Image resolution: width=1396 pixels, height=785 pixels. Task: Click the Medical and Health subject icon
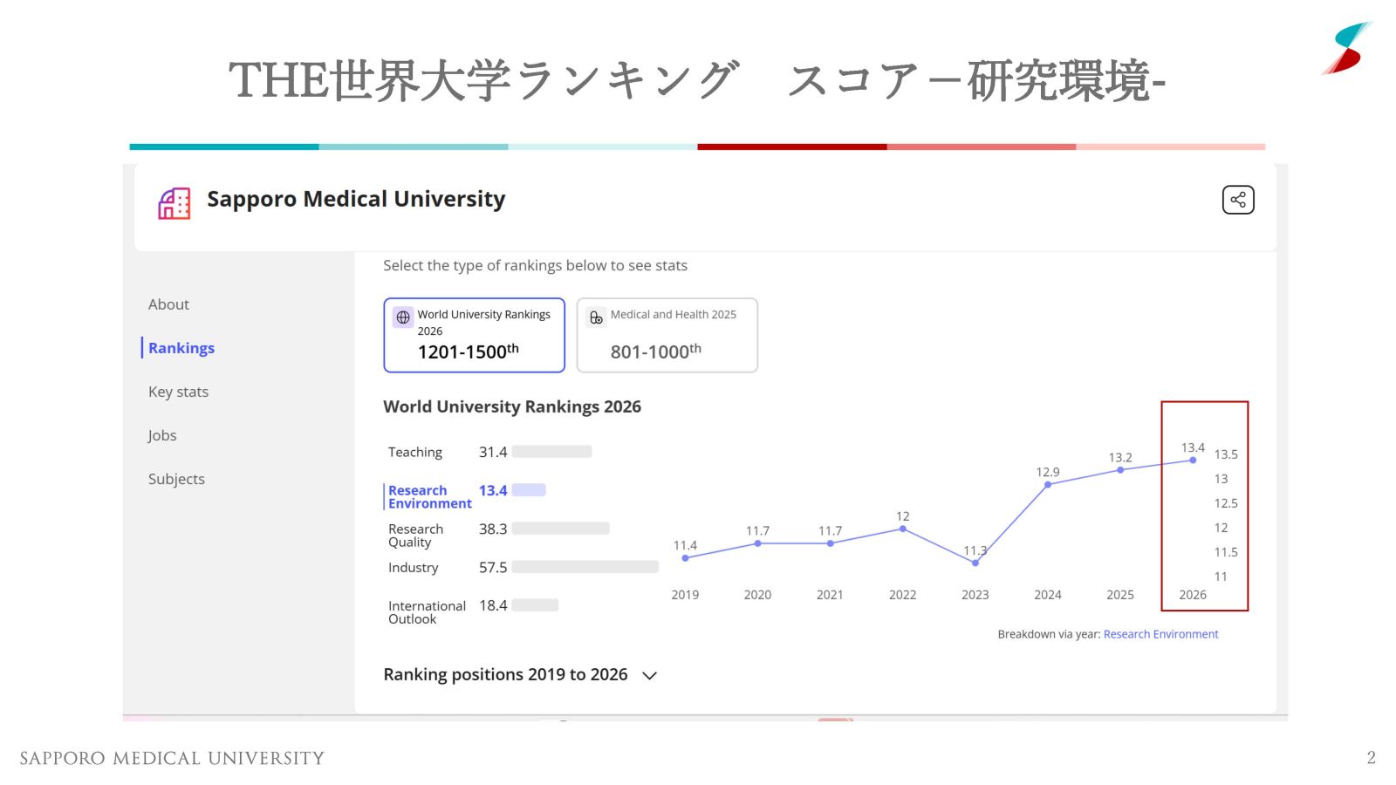pos(596,317)
